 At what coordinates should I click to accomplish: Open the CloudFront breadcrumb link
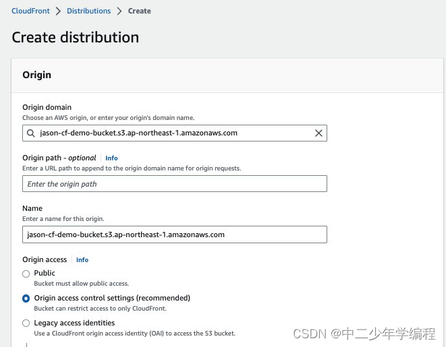30,11
